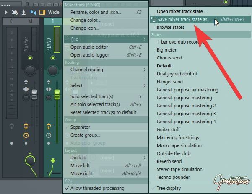The width and height of the screenshot is (252, 194).
Task: Select the PIANO mixer track label
Action: click(49, 45)
